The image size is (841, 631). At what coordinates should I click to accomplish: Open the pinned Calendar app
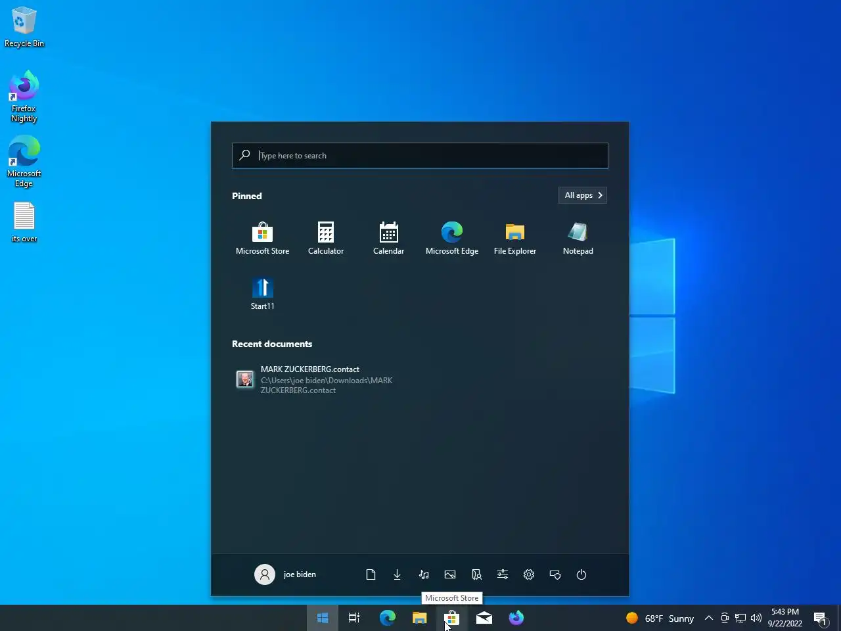(389, 239)
